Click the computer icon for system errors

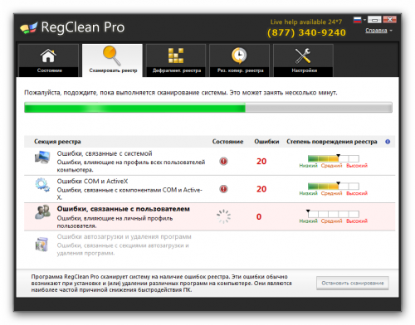click(x=42, y=158)
